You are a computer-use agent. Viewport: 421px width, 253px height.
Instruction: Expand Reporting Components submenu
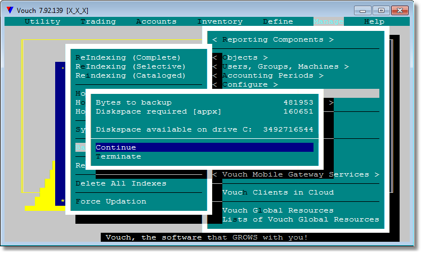pos(273,39)
